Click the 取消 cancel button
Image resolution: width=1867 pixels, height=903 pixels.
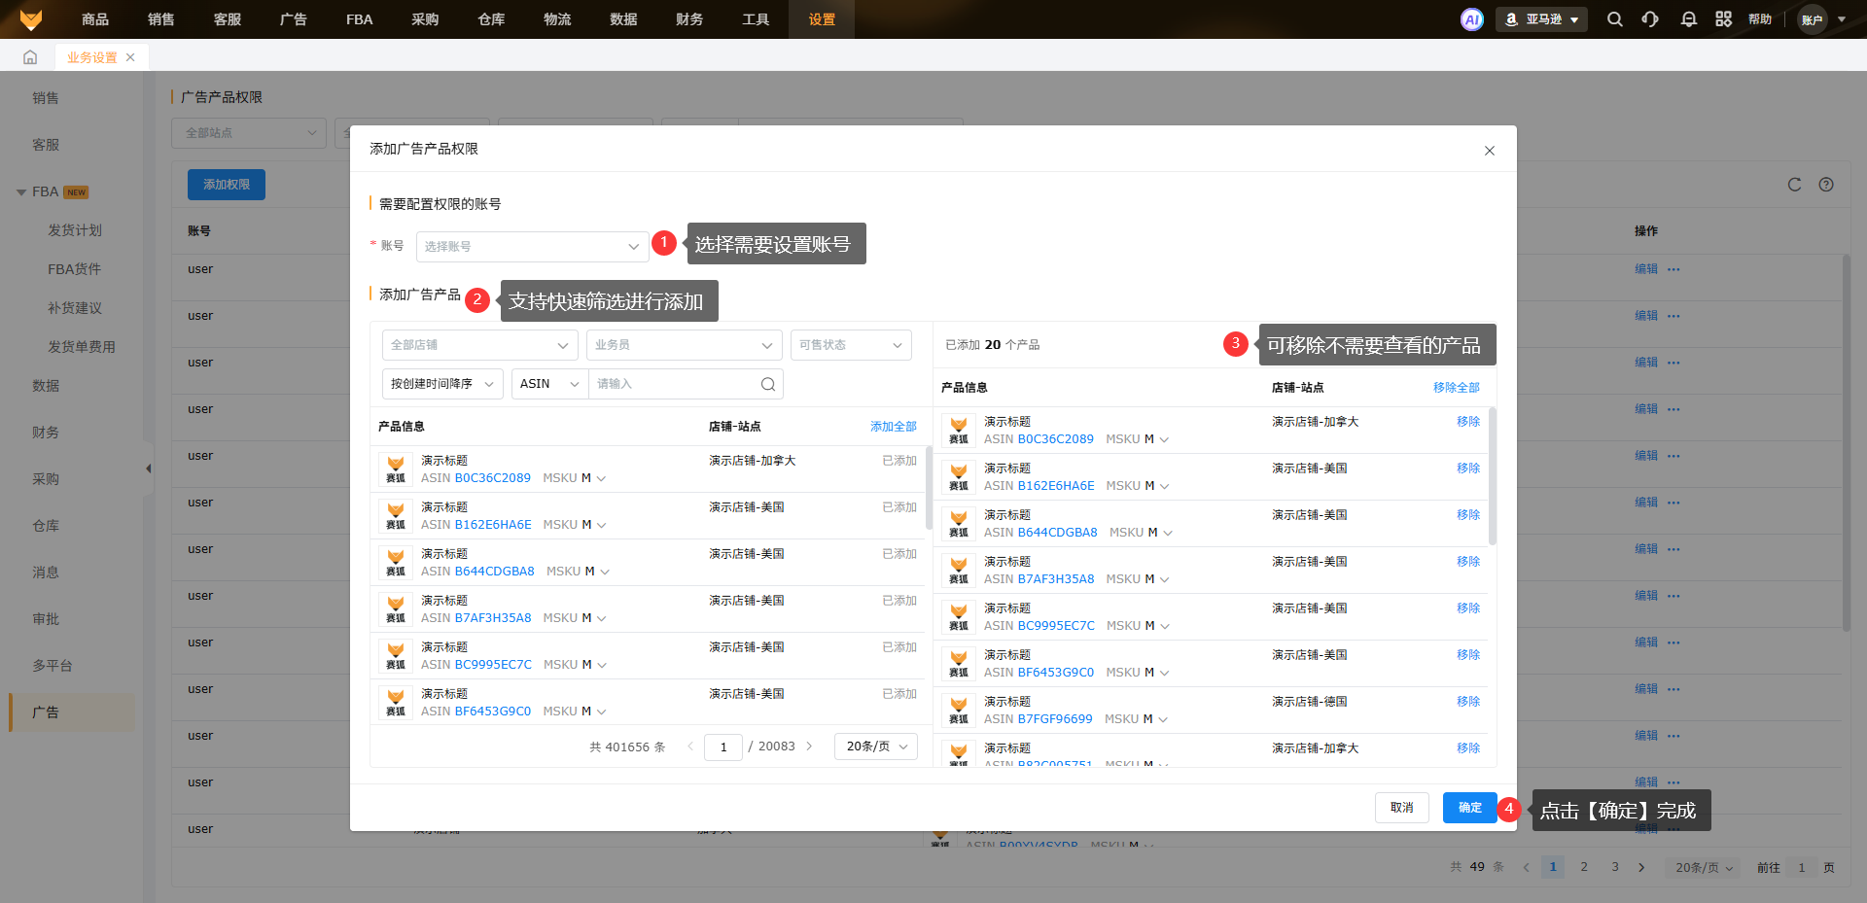(1401, 808)
